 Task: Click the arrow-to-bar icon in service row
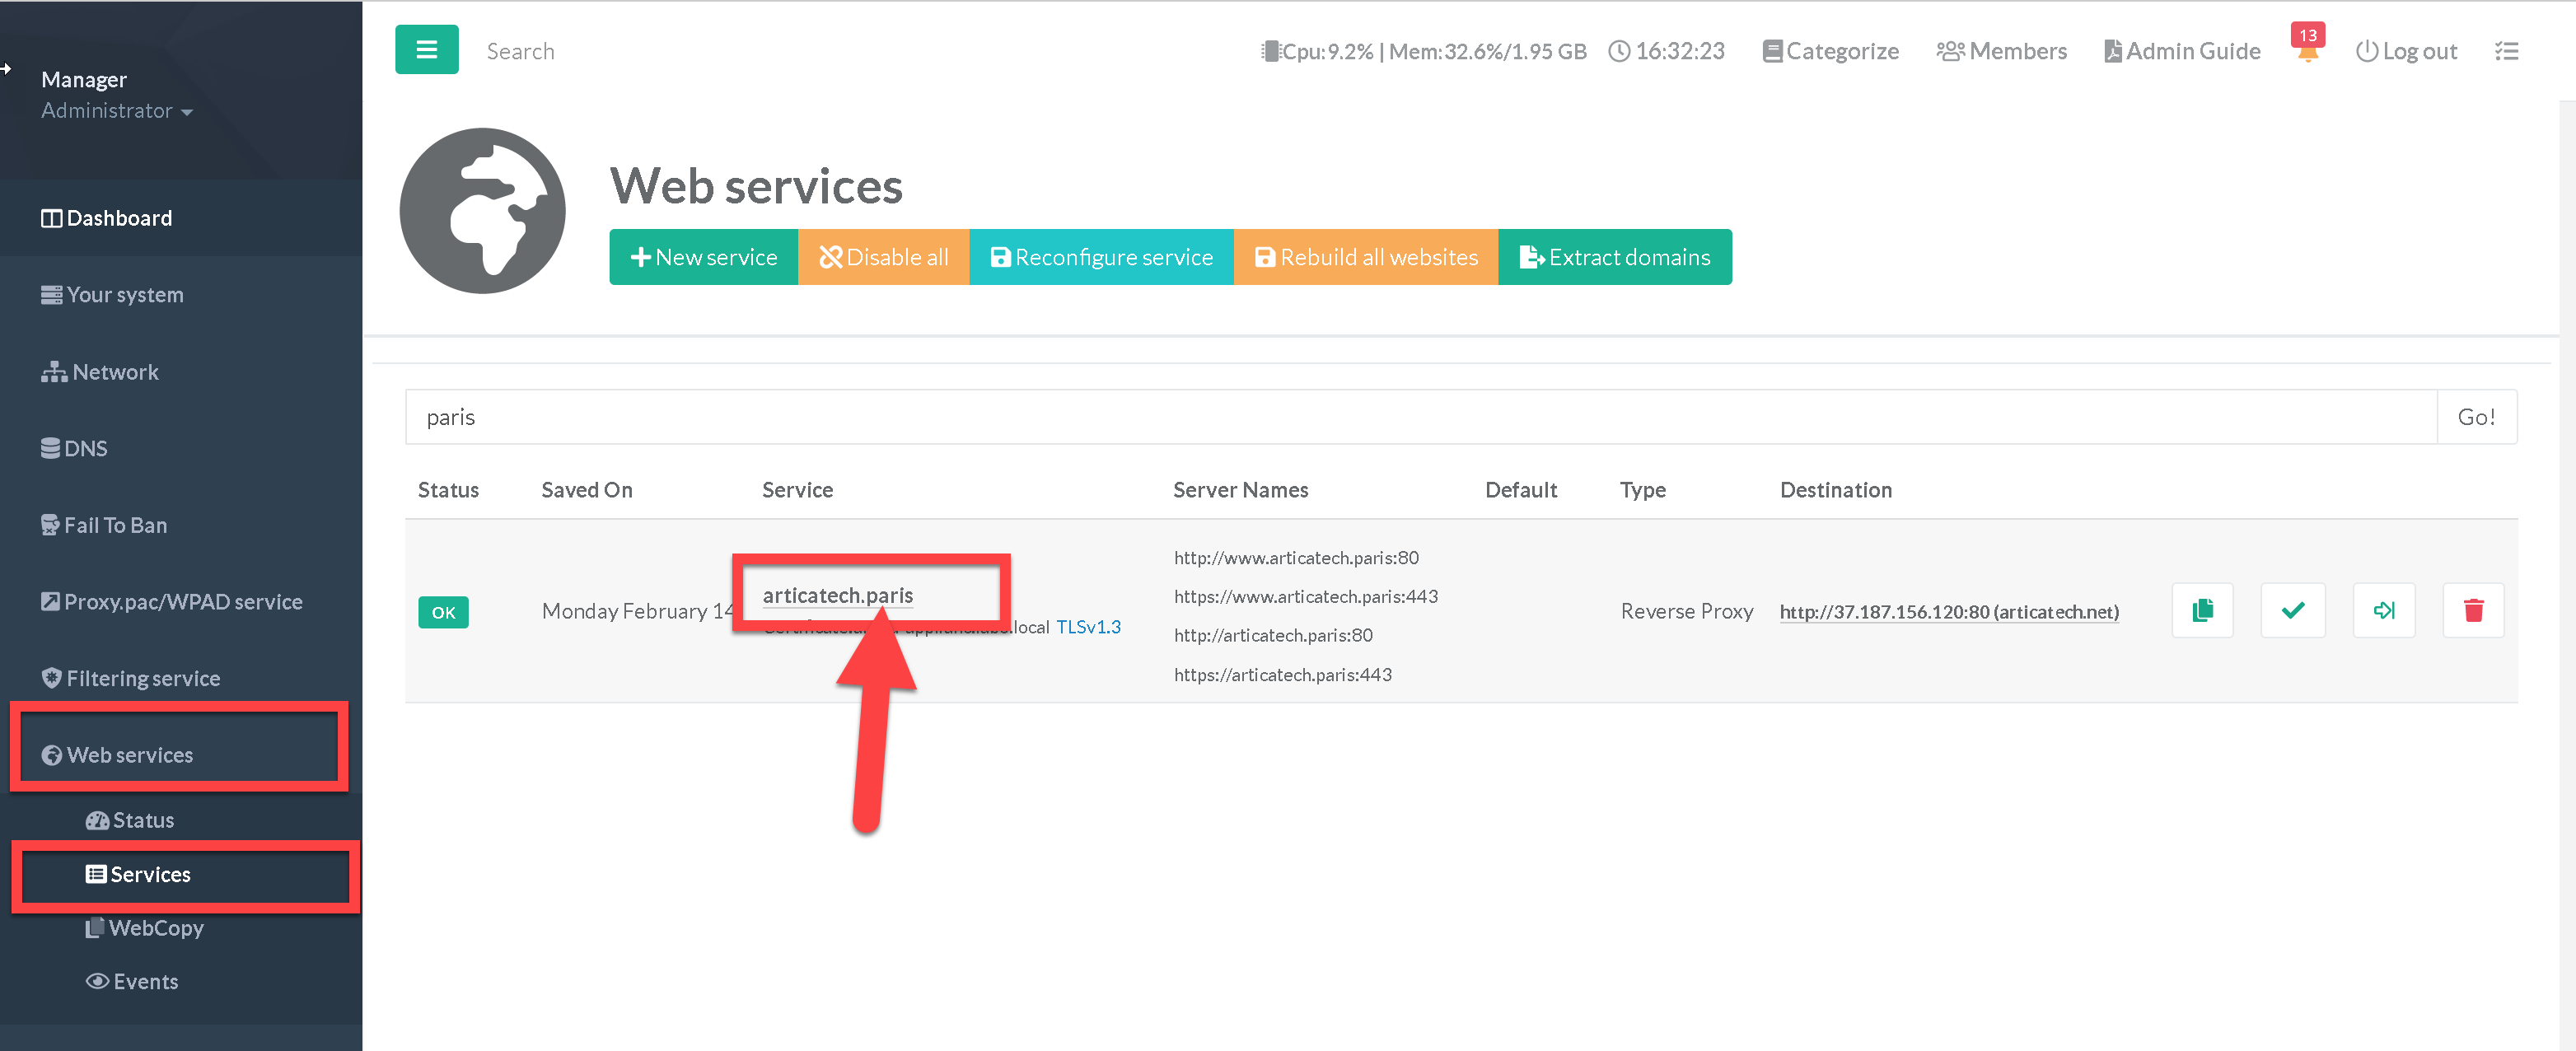[2383, 610]
